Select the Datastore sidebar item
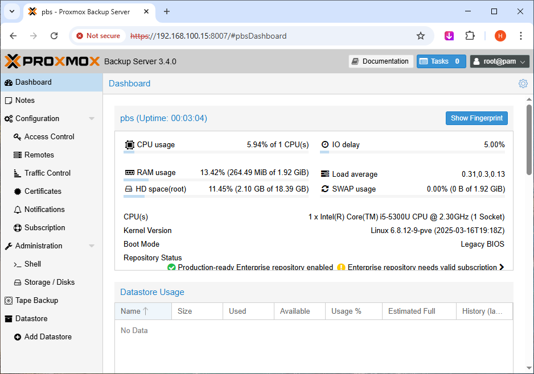This screenshot has height=374, width=534. coord(51,318)
